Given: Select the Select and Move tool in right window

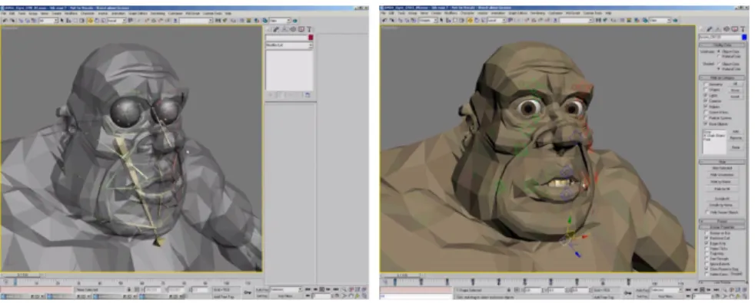Looking at the screenshot, I should [470, 21].
